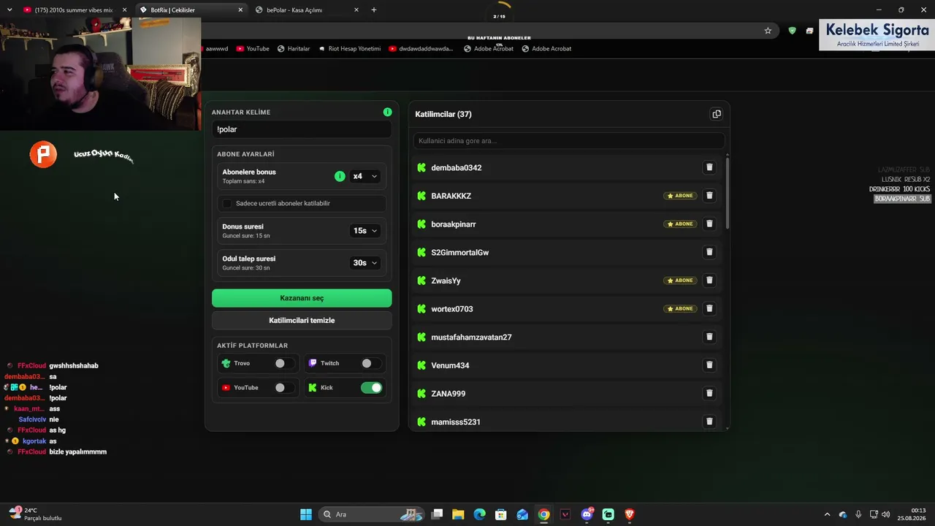Open the YouTube bookmark
The image size is (935, 526).
point(253,49)
